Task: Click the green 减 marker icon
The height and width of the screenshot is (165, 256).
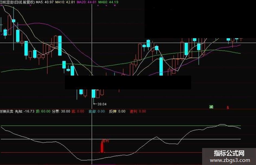Action: pos(211,107)
